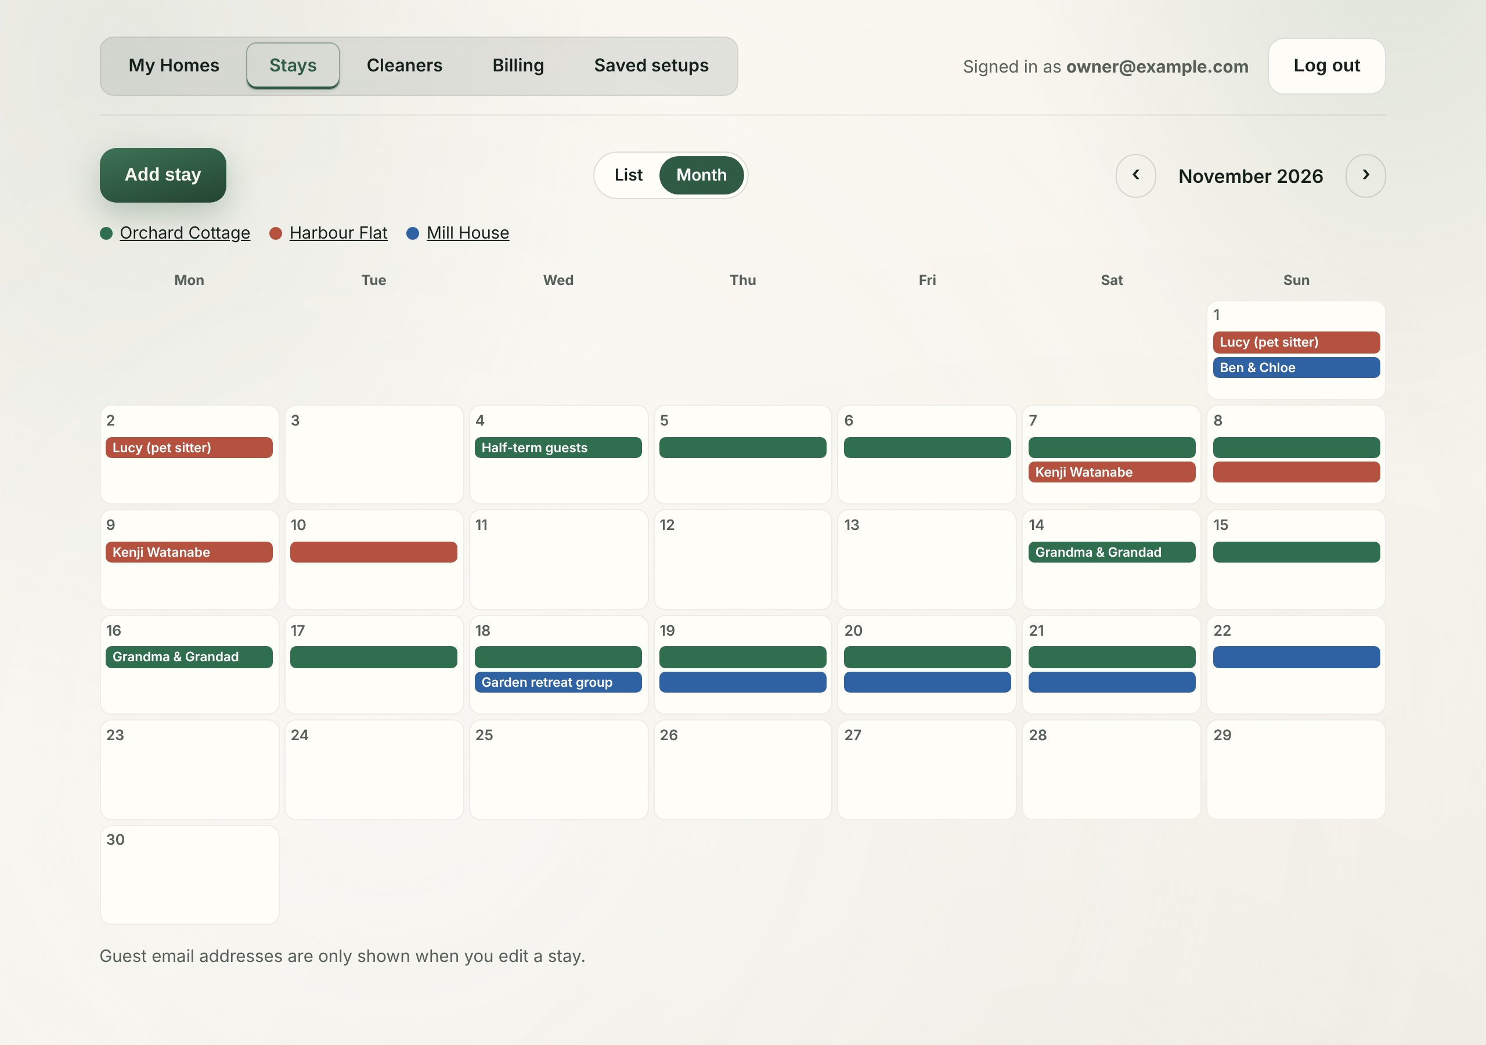This screenshot has width=1486, height=1045.
Task: Open the Cleaners tab
Action: point(405,66)
